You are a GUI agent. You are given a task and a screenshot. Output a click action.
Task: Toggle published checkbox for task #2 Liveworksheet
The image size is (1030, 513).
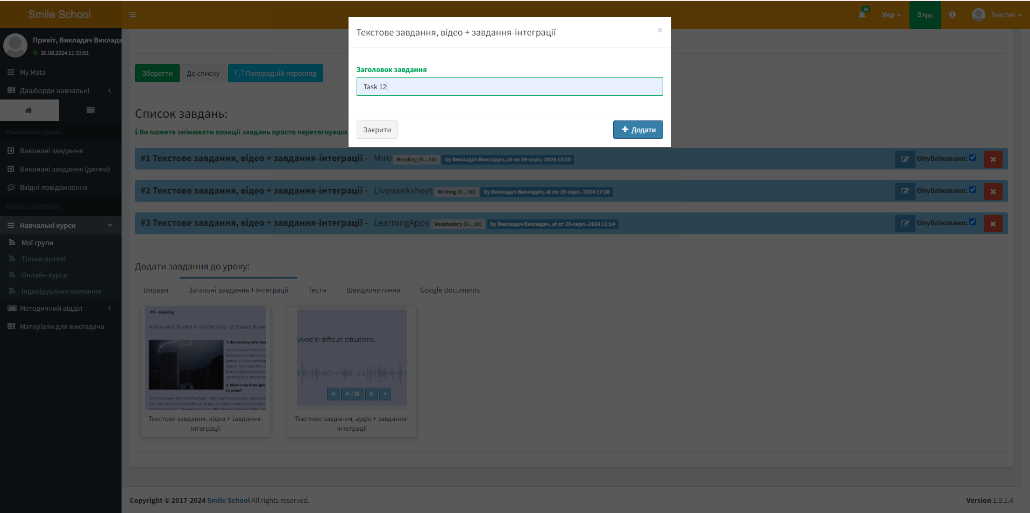972,190
